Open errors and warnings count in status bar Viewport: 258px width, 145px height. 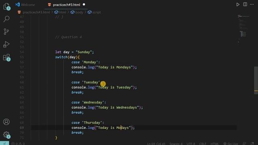(18, 143)
